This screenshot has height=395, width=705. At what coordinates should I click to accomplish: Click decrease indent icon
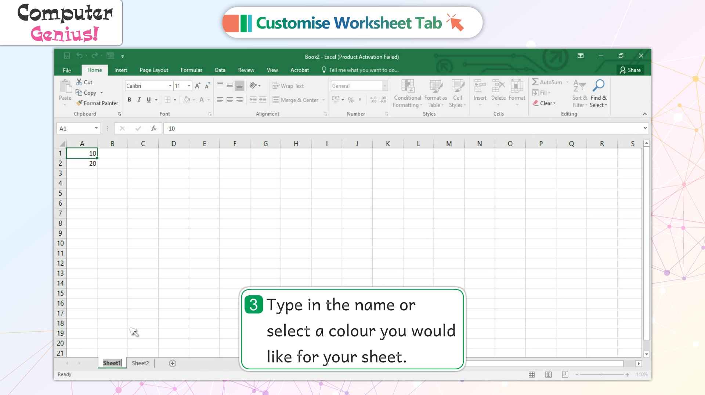click(253, 100)
